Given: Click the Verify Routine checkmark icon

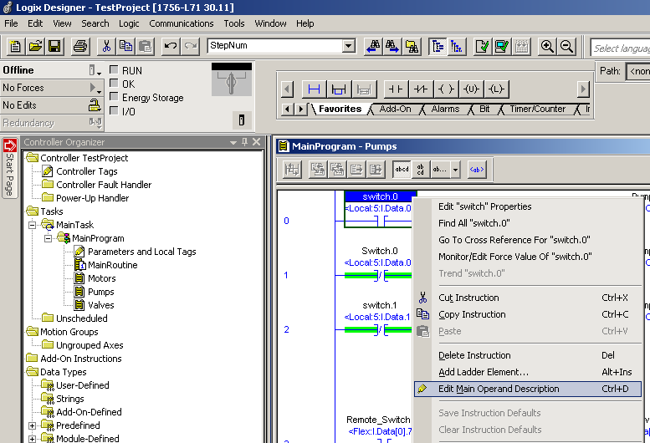Looking at the screenshot, I should 483,46.
